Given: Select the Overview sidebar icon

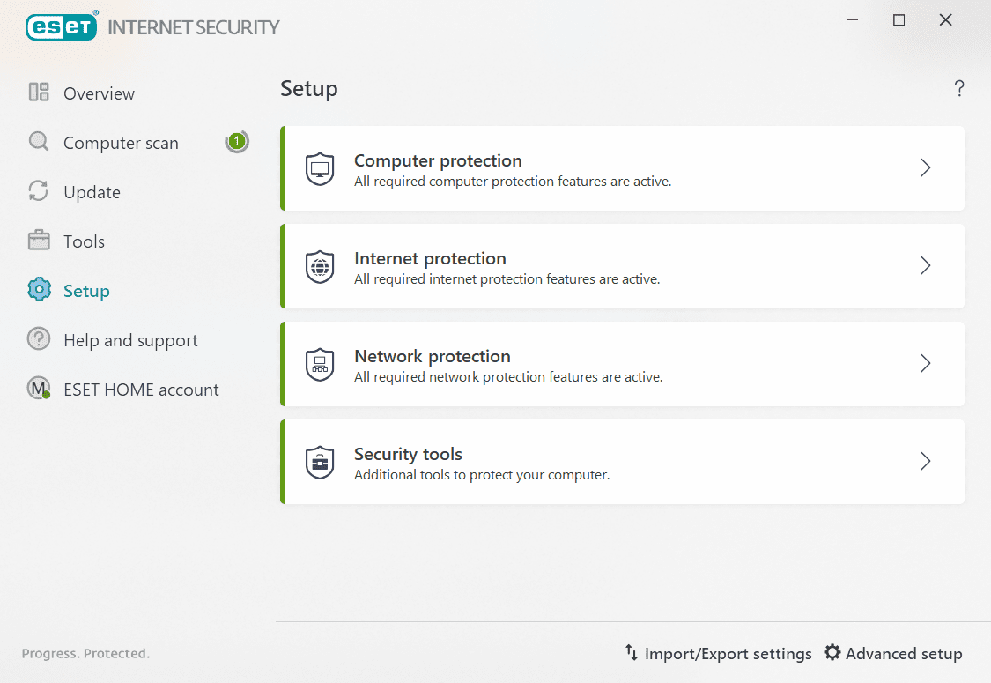Looking at the screenshot, I should pos(39,93).
